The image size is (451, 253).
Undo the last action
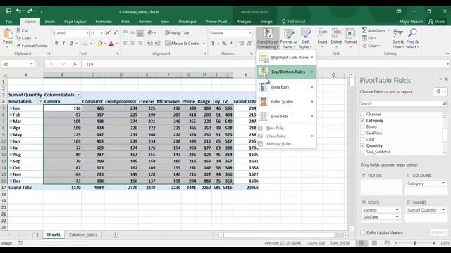point(18,11)
